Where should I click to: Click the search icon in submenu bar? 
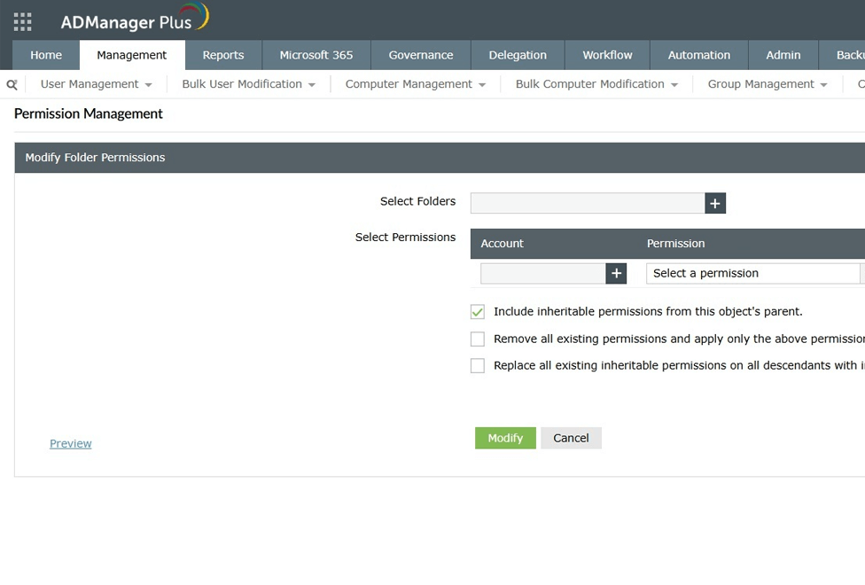12,84
